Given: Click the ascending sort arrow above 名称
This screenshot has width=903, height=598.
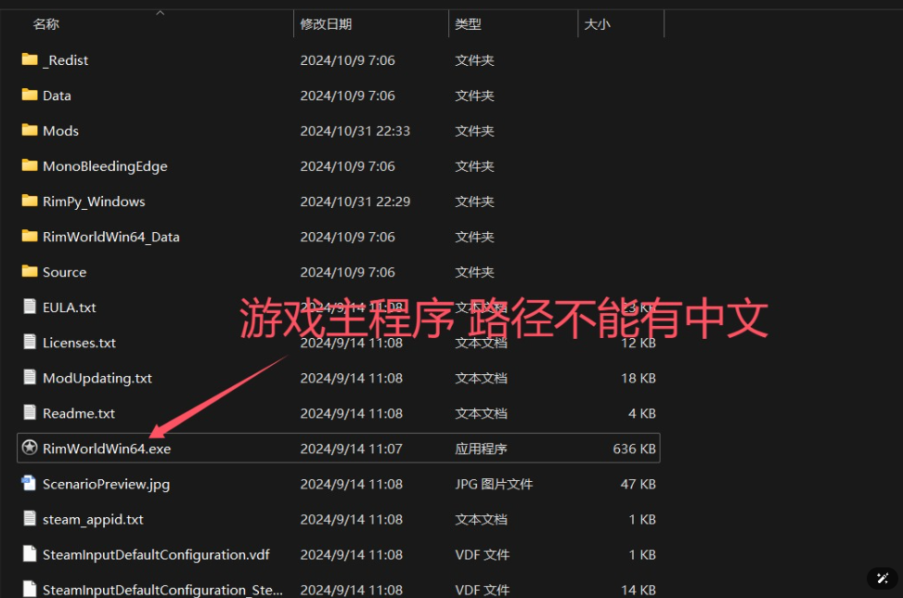Looking at the screenshot, I should tap(159, 13).
